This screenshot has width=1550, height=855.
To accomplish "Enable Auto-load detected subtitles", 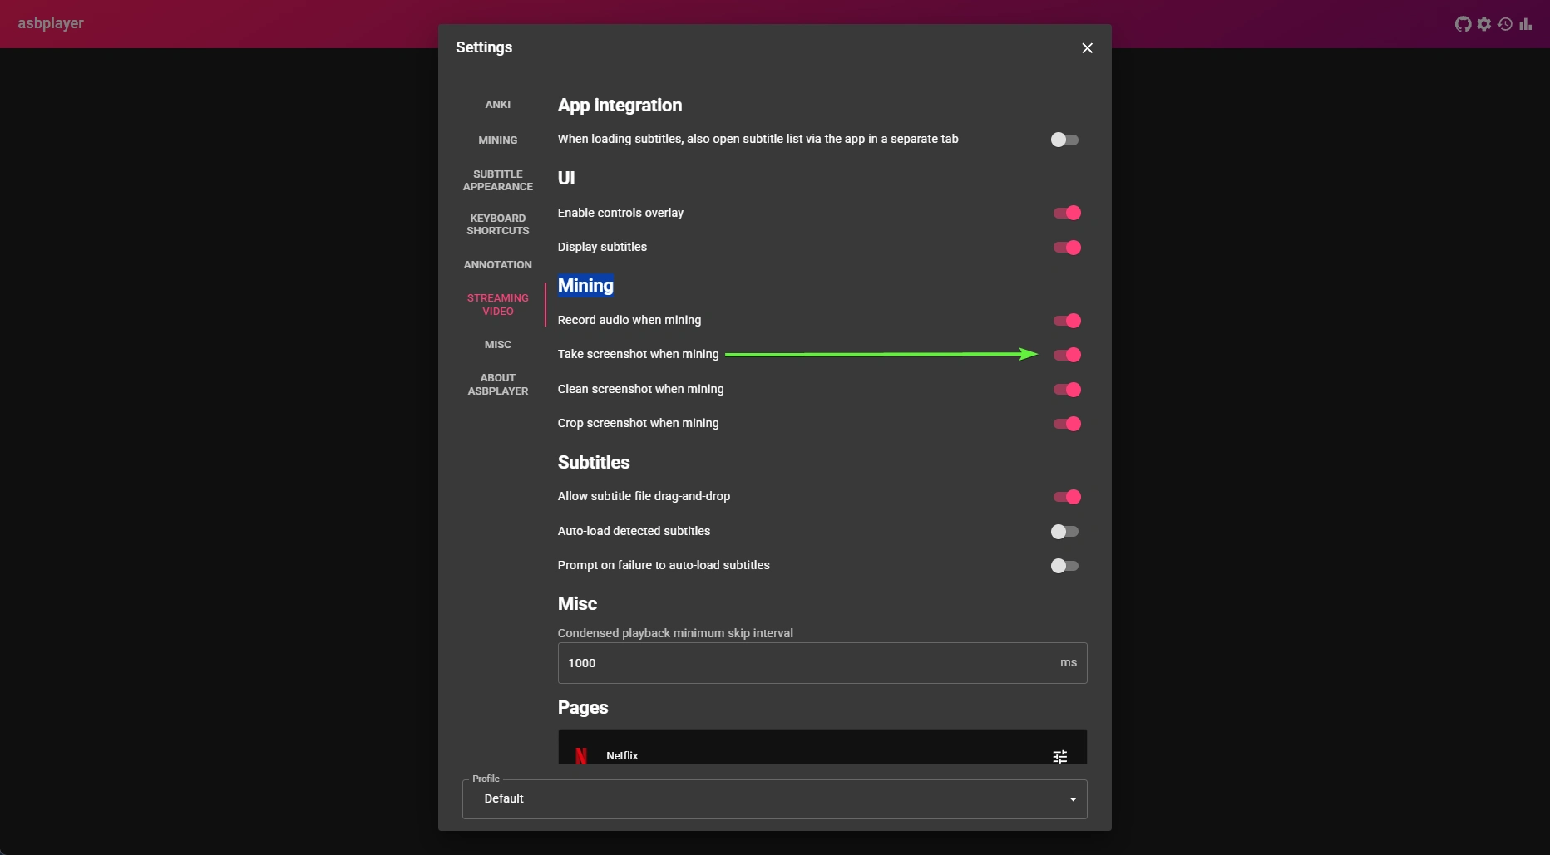I will click(x=1064, y=532).
